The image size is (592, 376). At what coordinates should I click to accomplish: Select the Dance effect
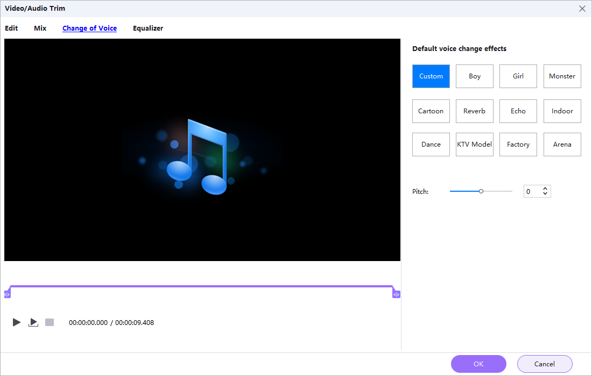[x=431, y=144]
